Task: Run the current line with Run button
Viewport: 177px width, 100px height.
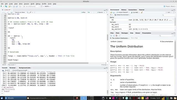Action: [84, 12]
